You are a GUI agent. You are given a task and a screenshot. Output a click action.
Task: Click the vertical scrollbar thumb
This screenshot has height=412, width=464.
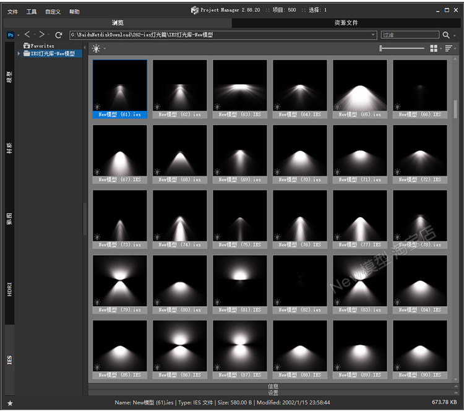[x=455, y=109]
